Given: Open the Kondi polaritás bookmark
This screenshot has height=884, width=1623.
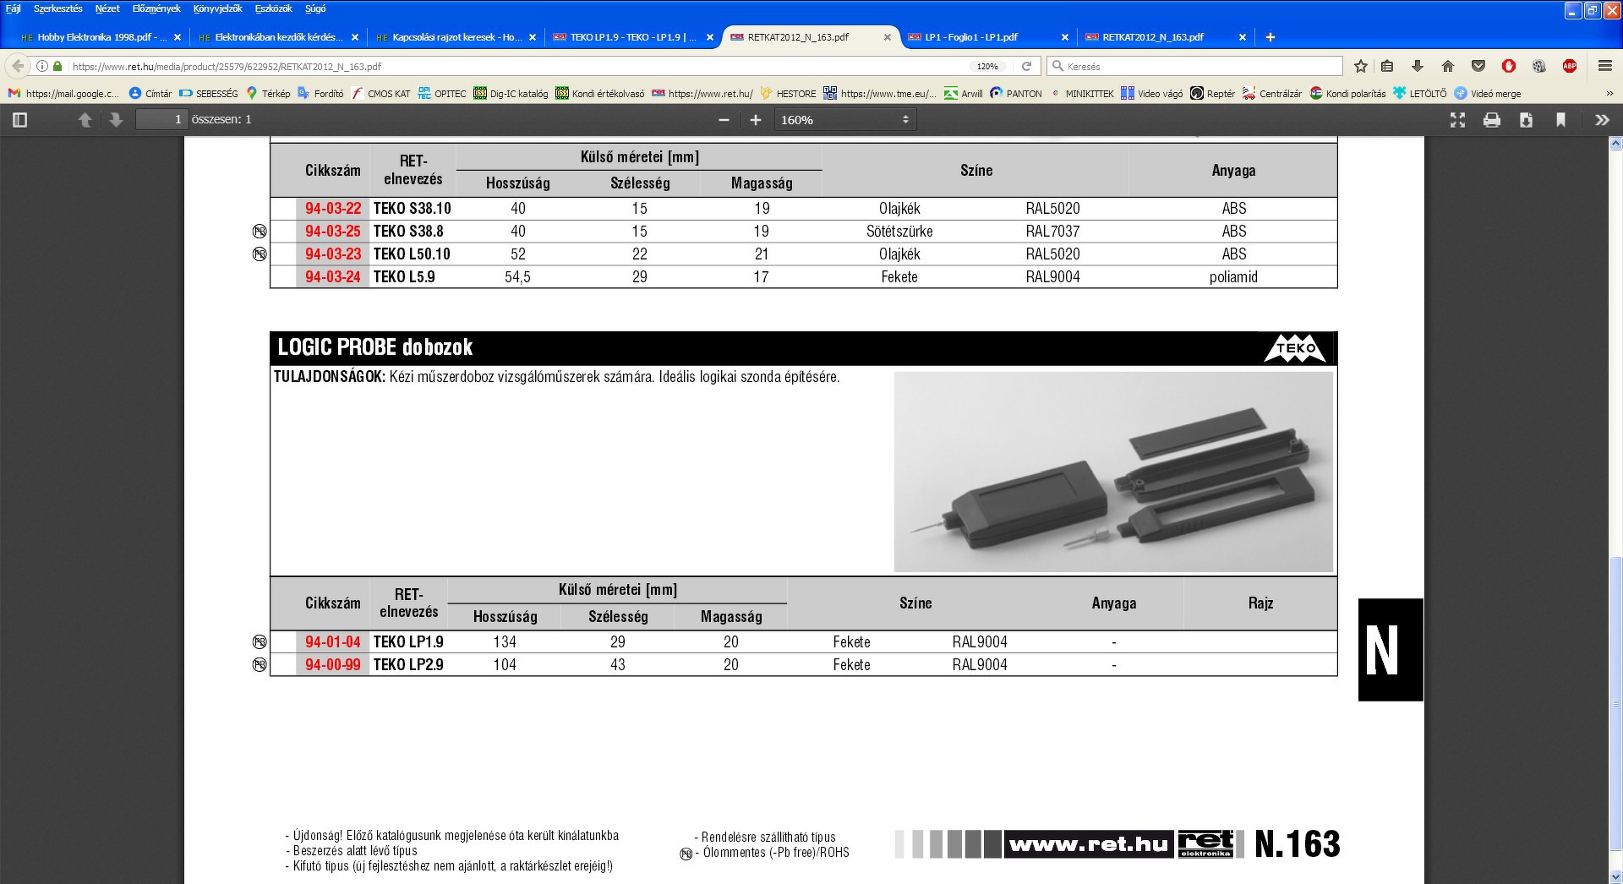Looking at the screenshot, I should pos(1348,94).
